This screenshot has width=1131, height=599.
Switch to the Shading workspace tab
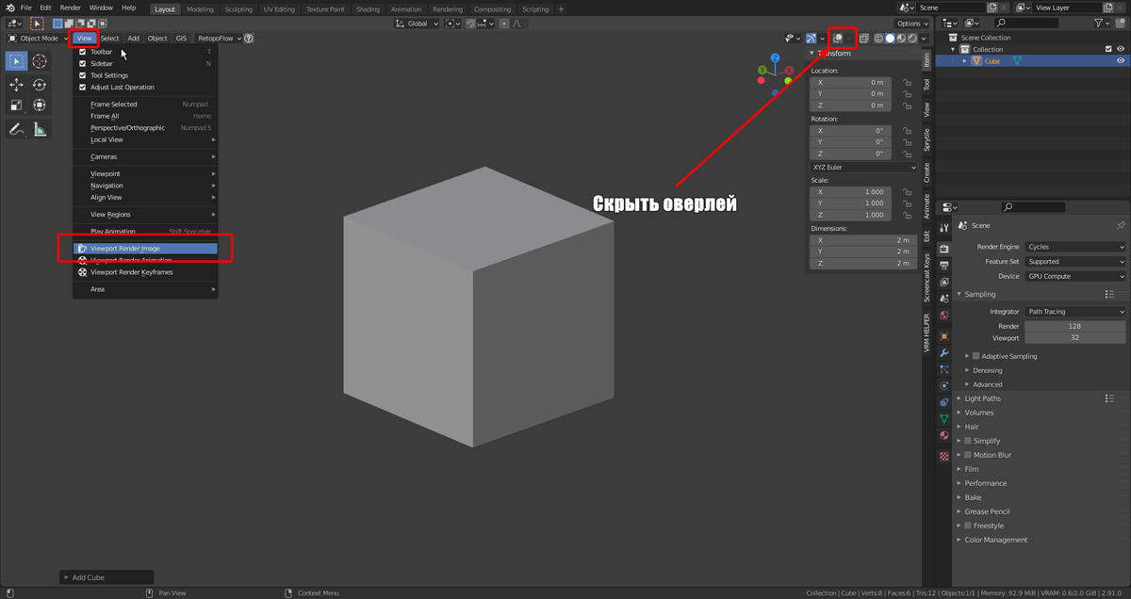pos(368,9)
